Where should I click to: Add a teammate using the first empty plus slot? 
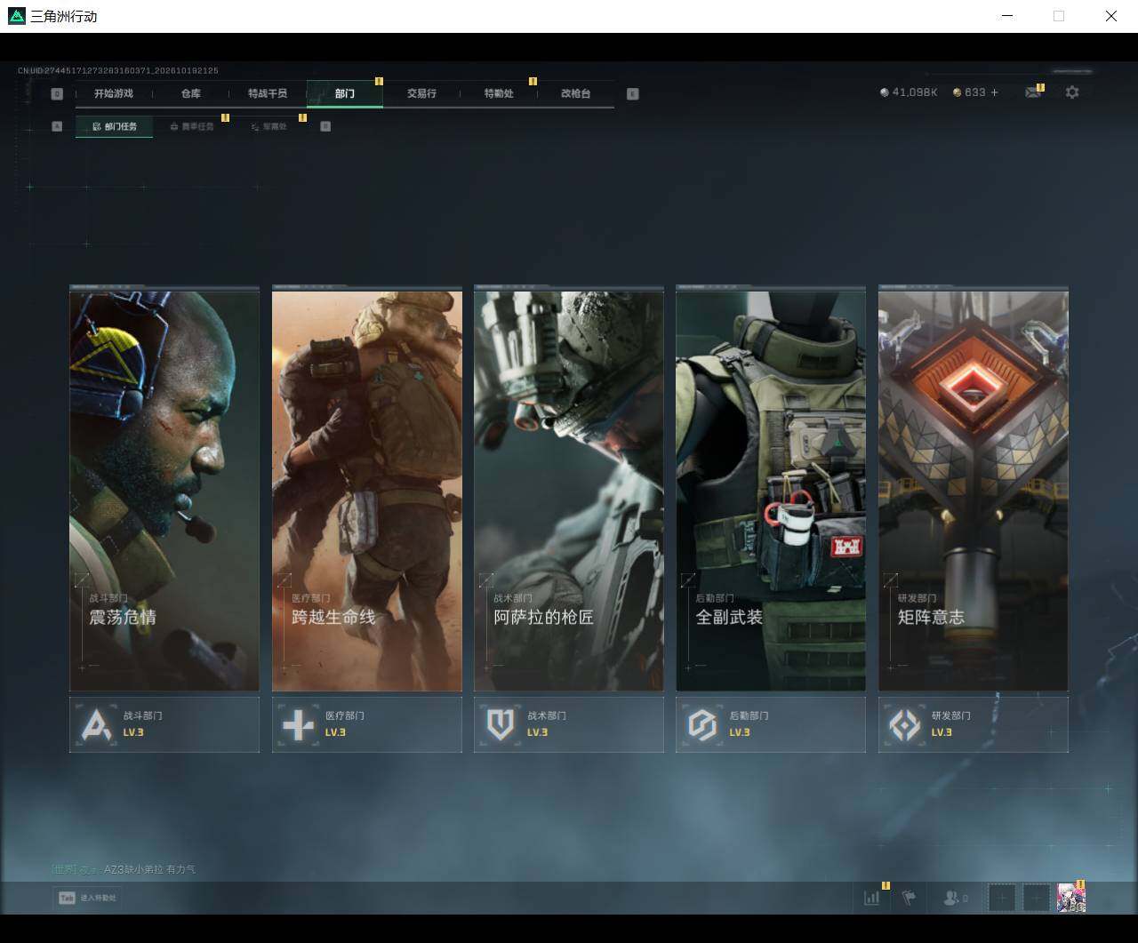[x=1002, y=898]
